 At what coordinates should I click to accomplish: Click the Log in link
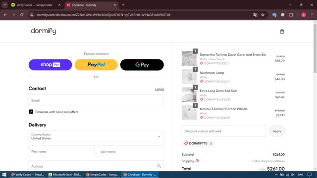click(159, 89)
